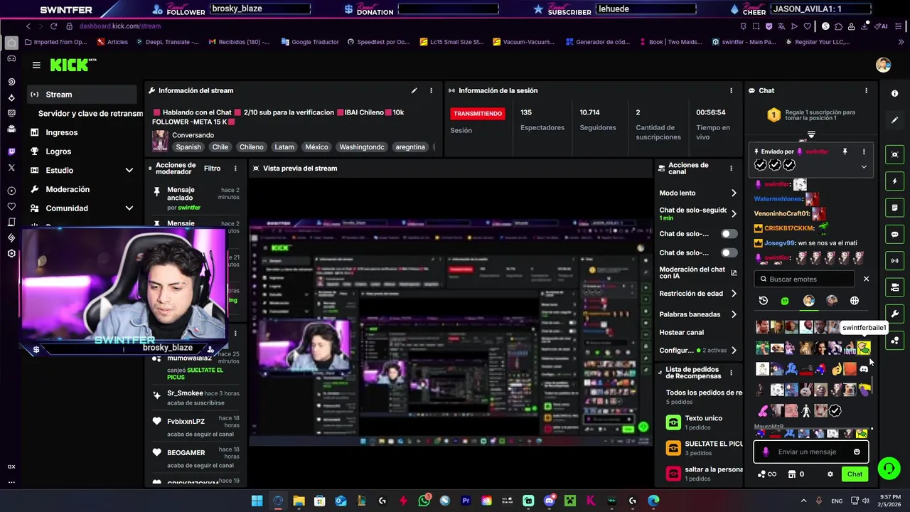Open Premiere Pro from the taskbar

coord(466,501)
